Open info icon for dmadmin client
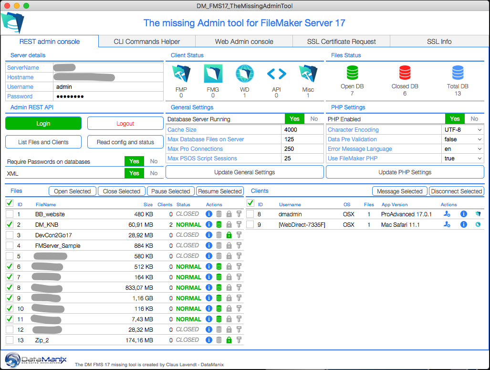490x370 pixels. pos(464,214)
